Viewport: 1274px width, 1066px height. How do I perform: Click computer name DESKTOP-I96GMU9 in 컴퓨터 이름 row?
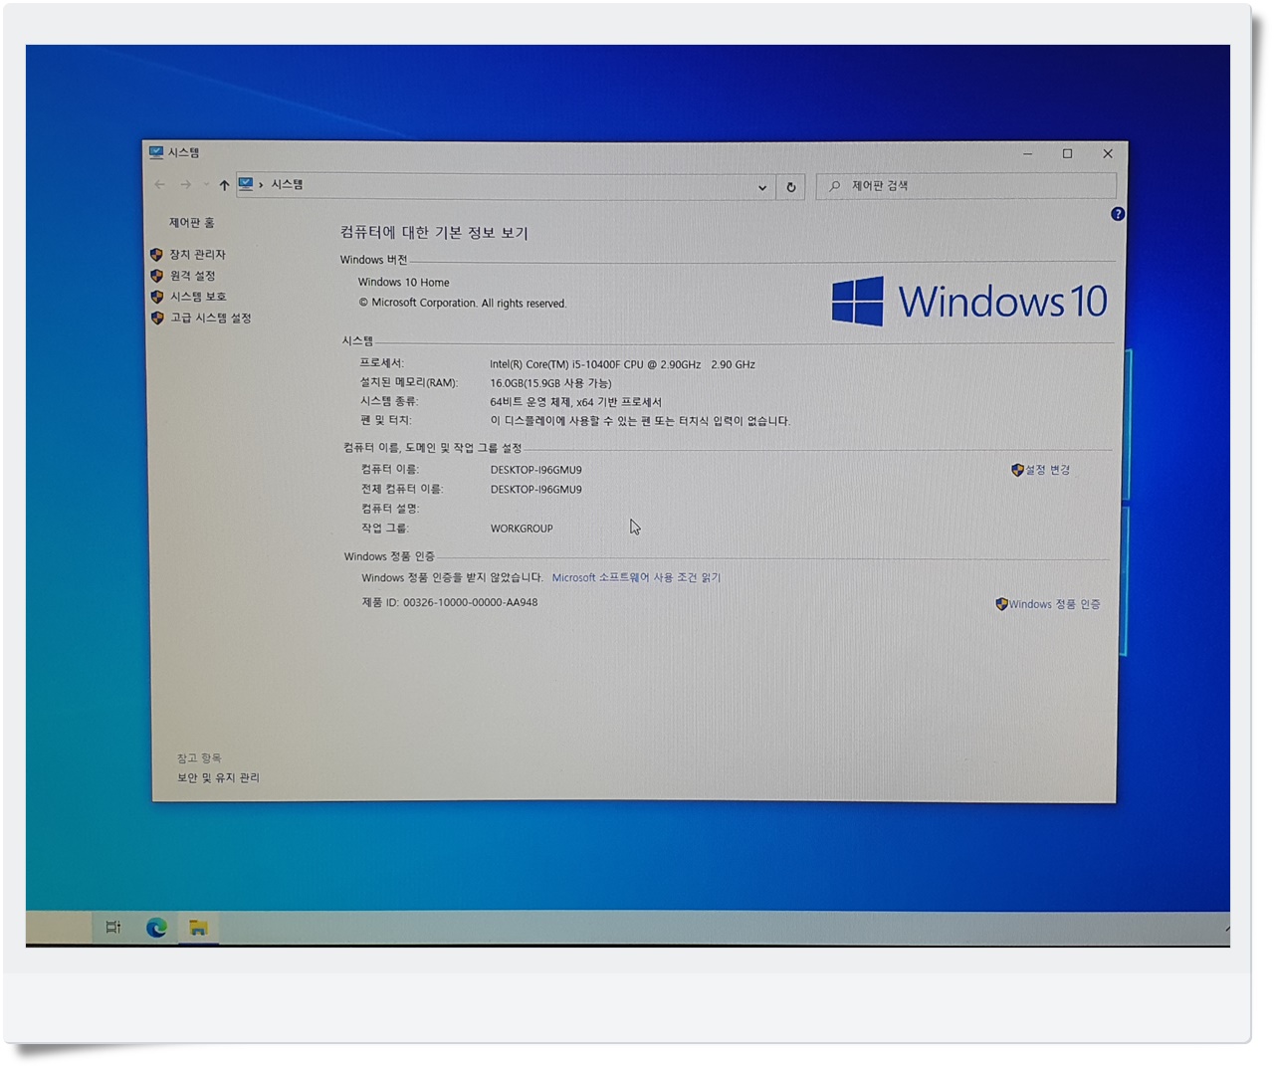click(535, 470)
